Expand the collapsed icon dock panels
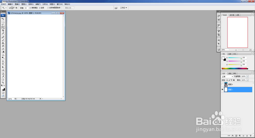Viewport: 255px width, 138px height. point(220,11)
